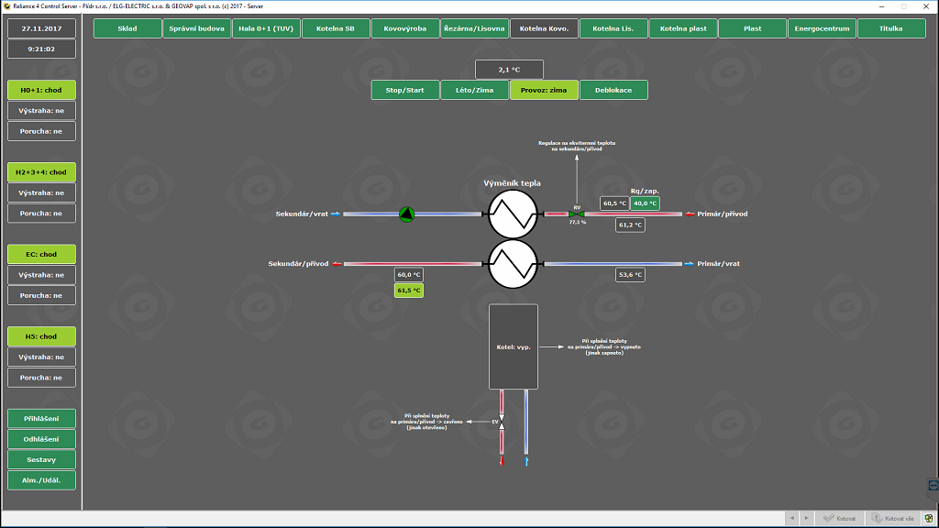Click the white EV valve symbol
The width and height of the screenshot is (939, 528).
tap(502, 422)
